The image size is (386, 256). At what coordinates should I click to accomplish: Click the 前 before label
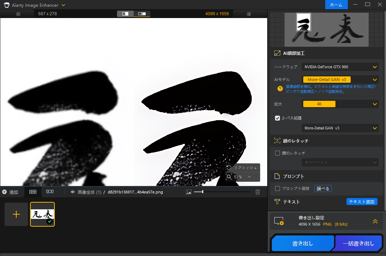pos(18,14)
